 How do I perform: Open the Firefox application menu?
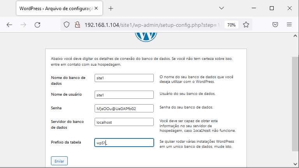pyautogui.click(x=289, y=24)
